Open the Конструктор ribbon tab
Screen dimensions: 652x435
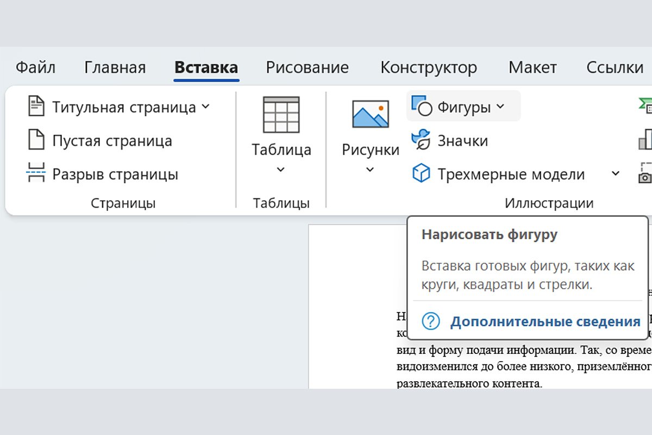(x=428, y=67)
